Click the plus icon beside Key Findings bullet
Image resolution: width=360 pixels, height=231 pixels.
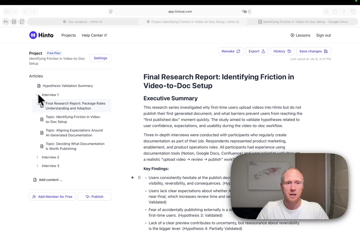132,177
